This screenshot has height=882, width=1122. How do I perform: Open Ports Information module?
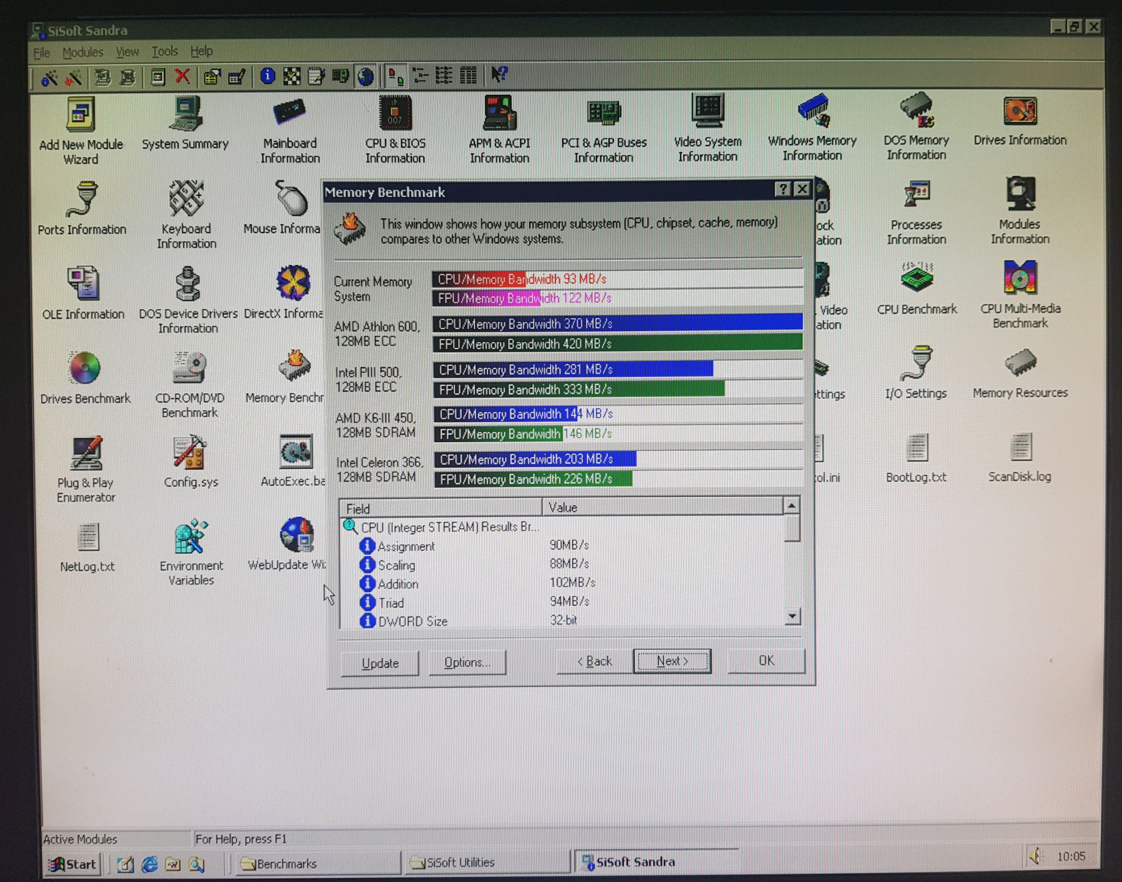click(82, 209)
